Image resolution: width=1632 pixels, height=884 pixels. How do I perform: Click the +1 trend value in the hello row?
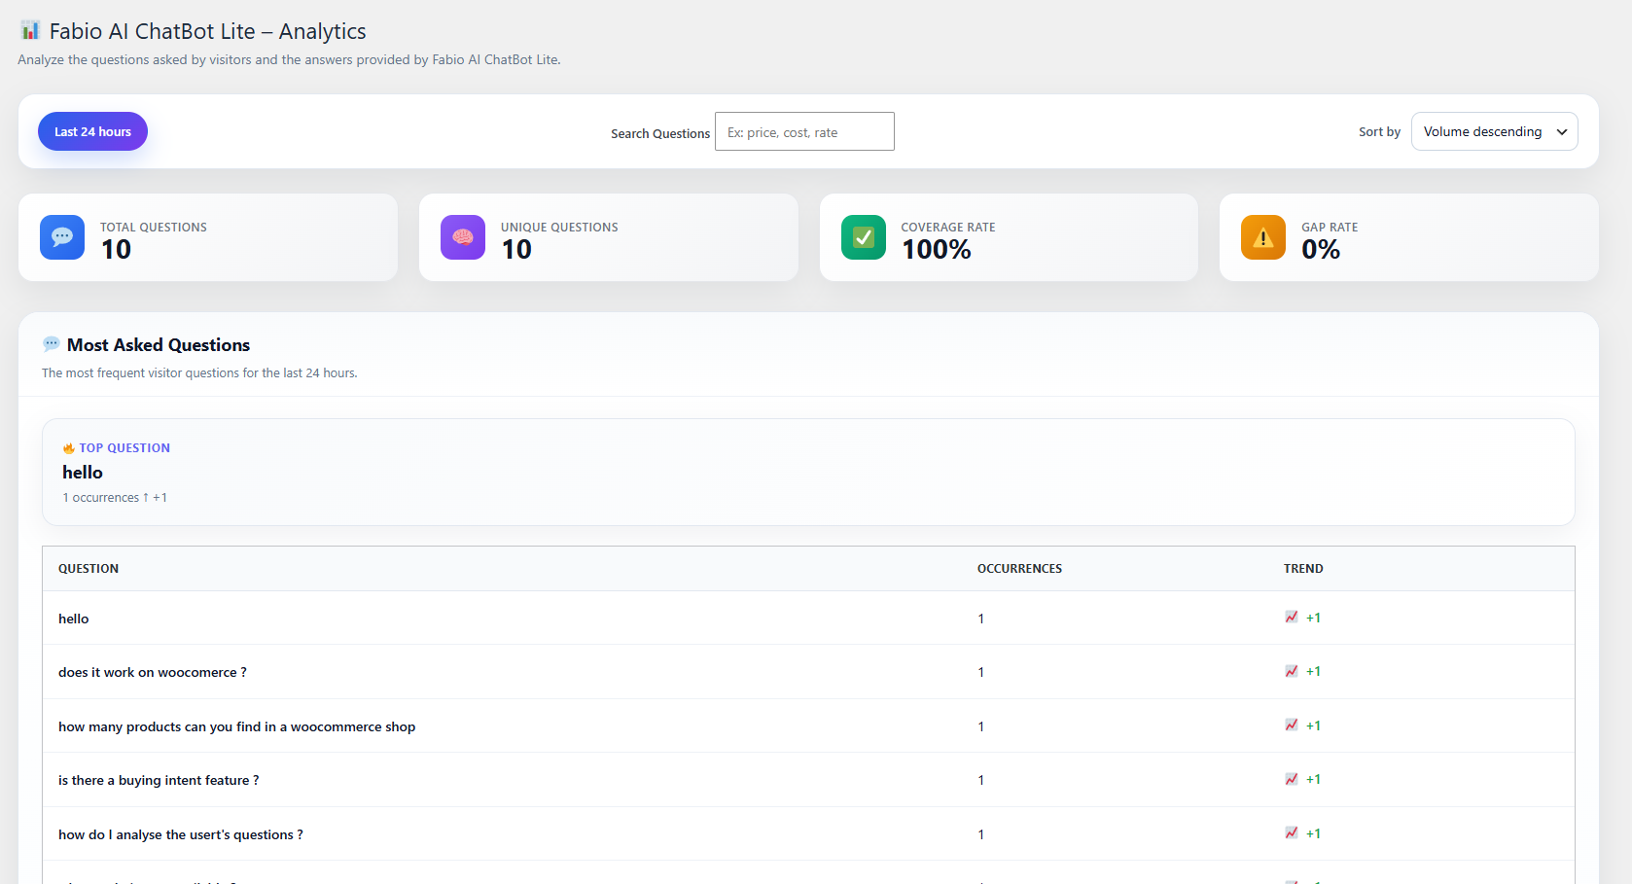(x=1313, y=618)
